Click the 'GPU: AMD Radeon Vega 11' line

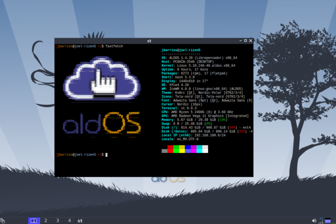pos(205,116)
